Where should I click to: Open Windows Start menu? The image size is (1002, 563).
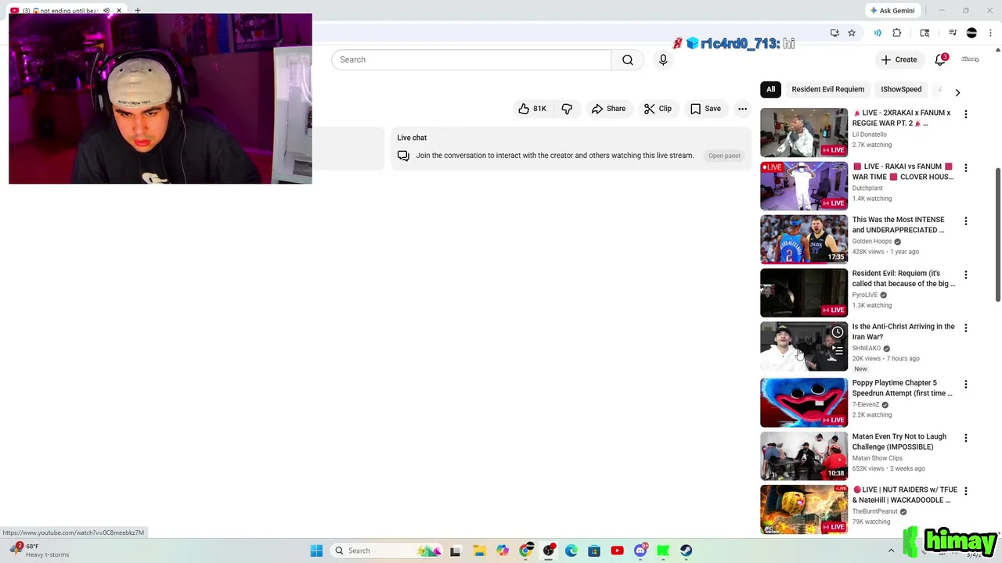click(316, 550)
